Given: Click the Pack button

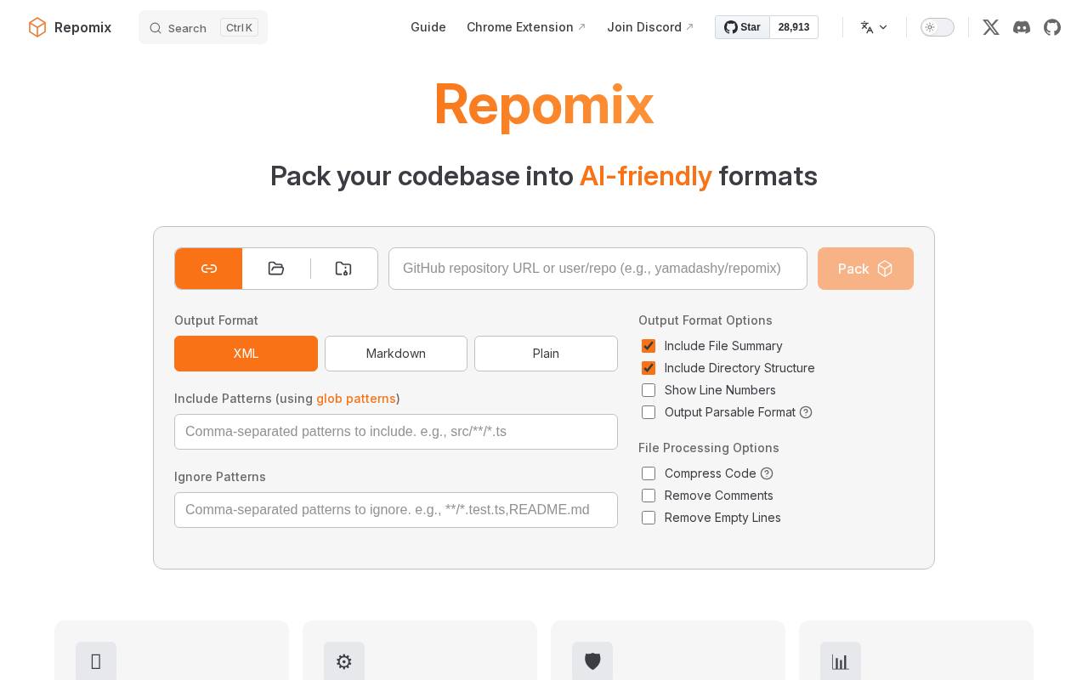Looking at the screenshot, I should 865,269.
